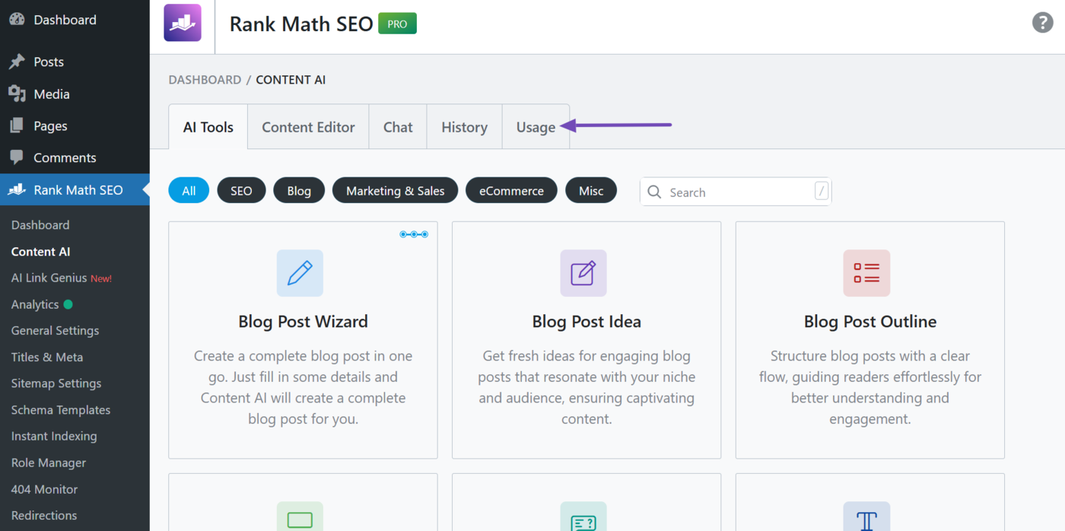
Task: Open Redirections submenu item
Action: click(44, 515)
